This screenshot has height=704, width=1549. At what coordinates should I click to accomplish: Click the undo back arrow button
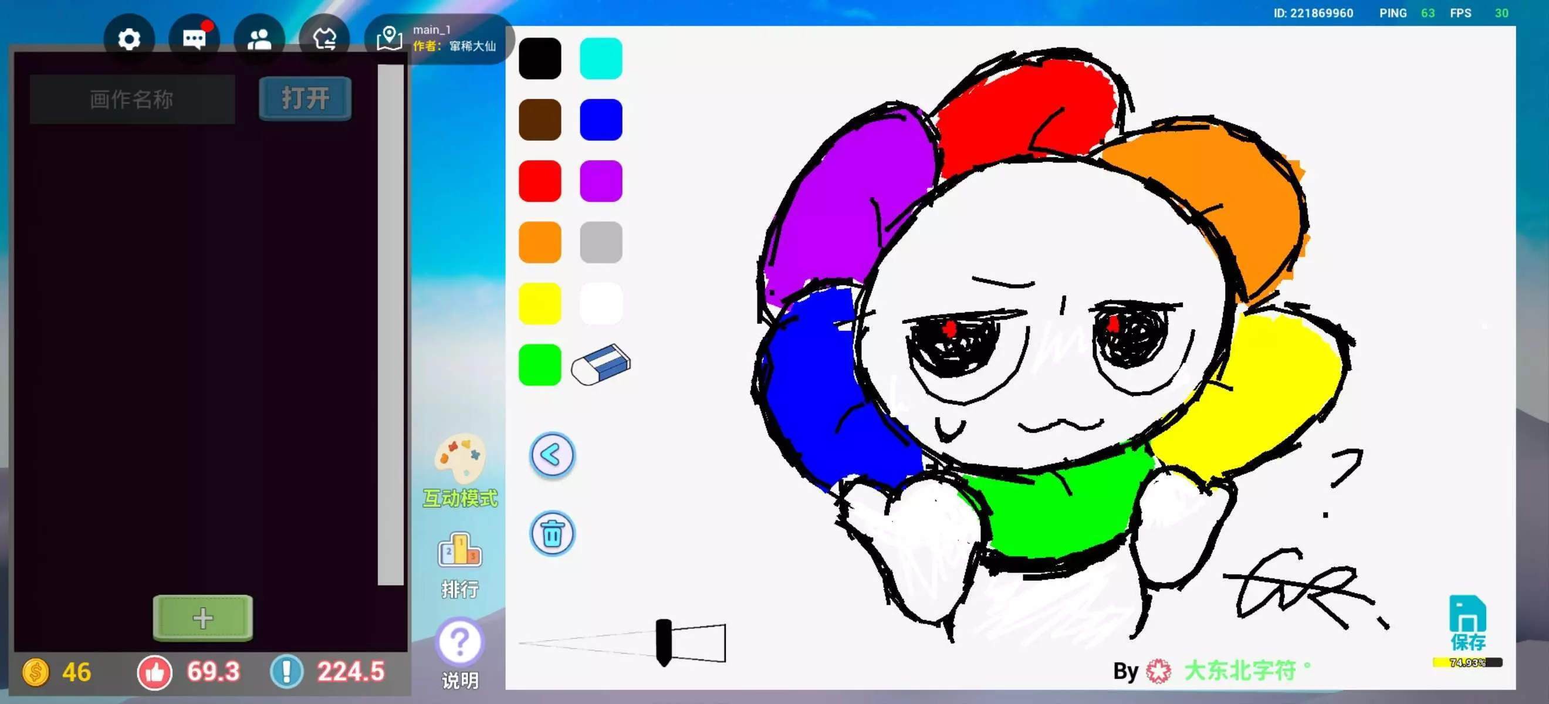point(552,455)
